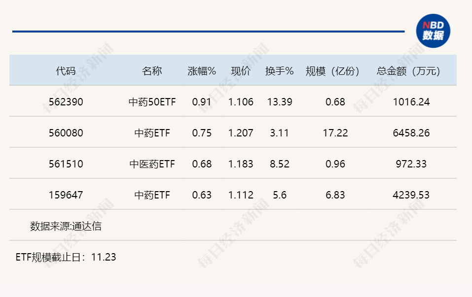
Task: Select fund code 560080
Action: coord(66,133)
